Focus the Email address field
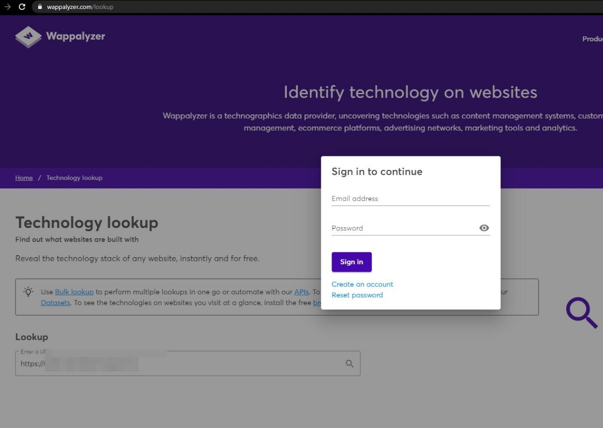 tap(411, 199)
